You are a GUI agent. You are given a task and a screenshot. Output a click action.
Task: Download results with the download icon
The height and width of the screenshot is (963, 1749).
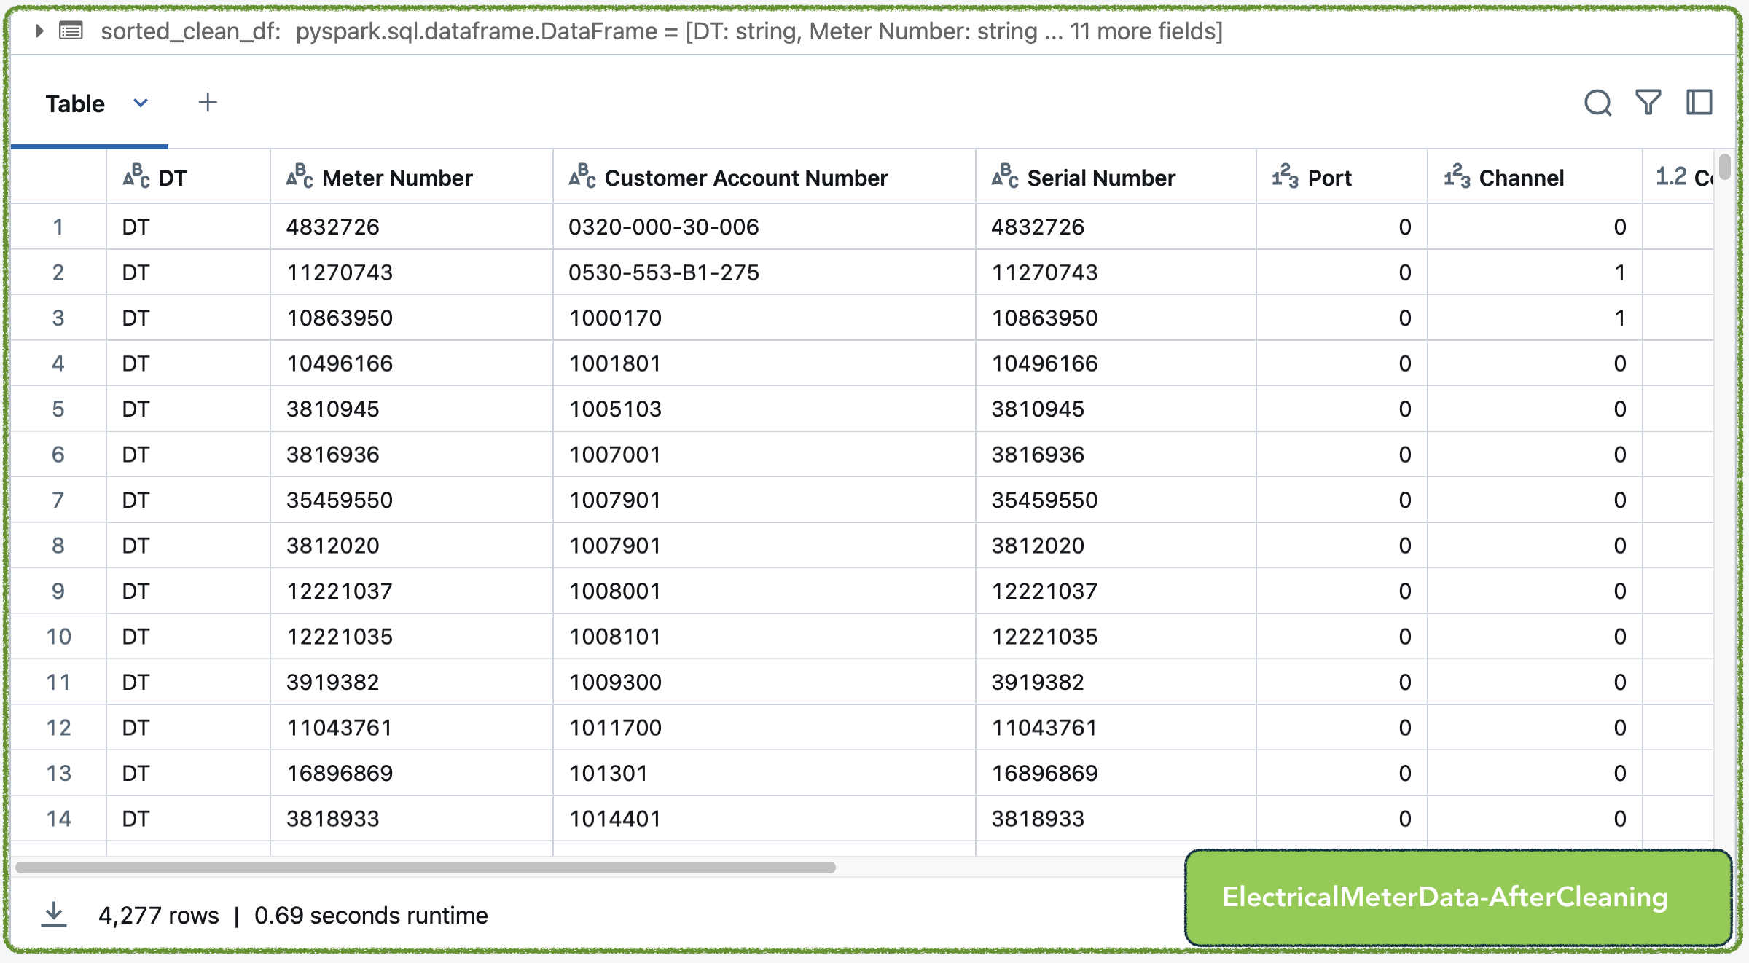[54, 914]
